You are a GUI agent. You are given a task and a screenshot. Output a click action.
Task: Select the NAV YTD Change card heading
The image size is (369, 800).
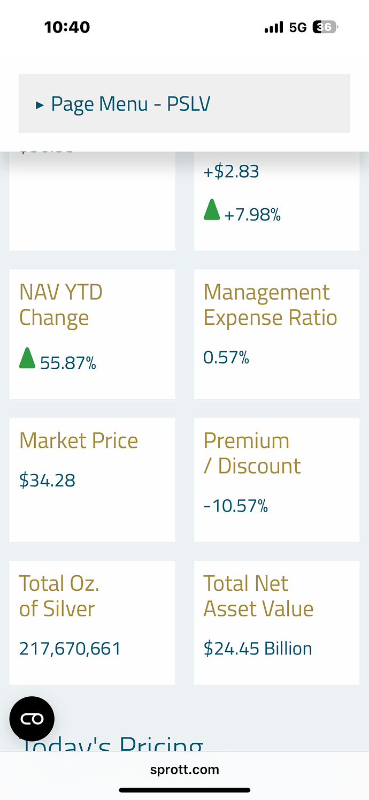tap(61, 305)
